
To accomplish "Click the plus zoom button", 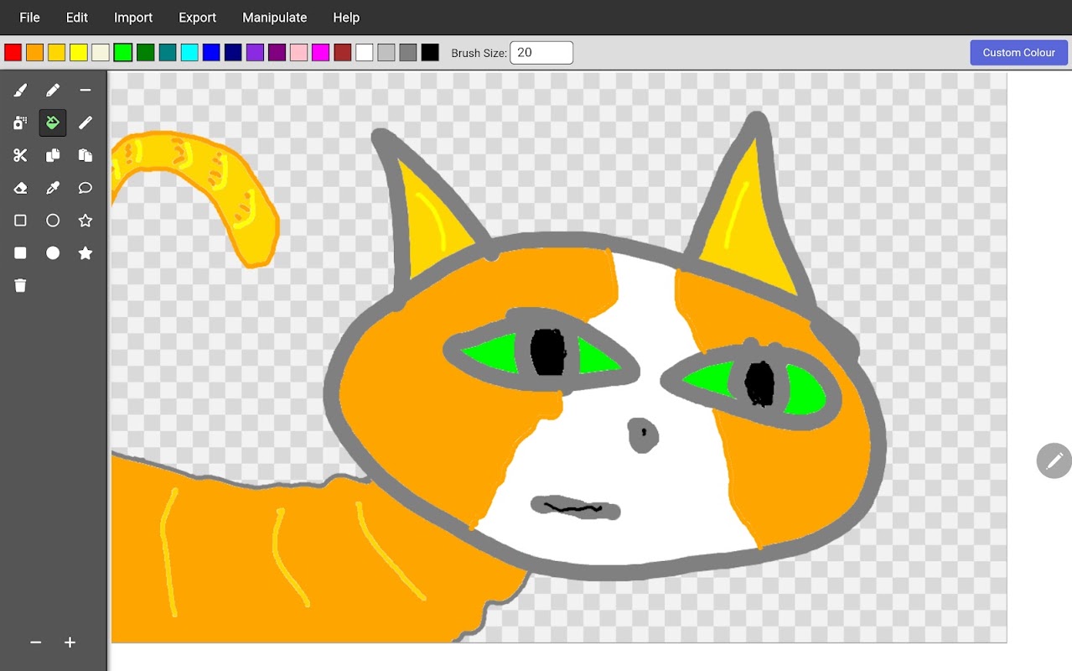I will click(x=70, y=642).
